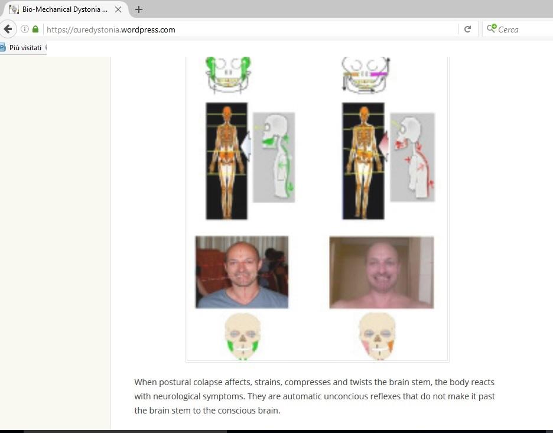Click the curedystonia.wordpress.com address bar
The width and height of the screenshot is (553, 433).
pyautogui.click(x=248, y=29)
